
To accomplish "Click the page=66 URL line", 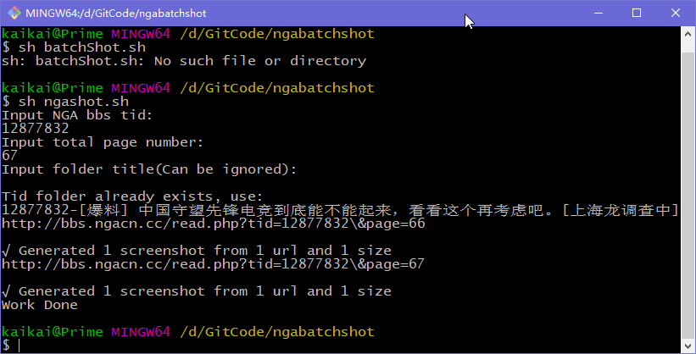I will coord(214,223).
